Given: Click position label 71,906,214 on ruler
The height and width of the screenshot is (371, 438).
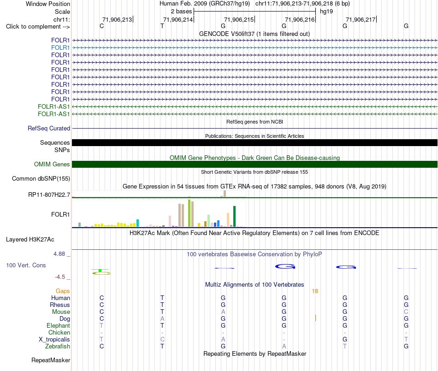Looking at the screenshot, I should pyautogui.click(x=178, y=19).
